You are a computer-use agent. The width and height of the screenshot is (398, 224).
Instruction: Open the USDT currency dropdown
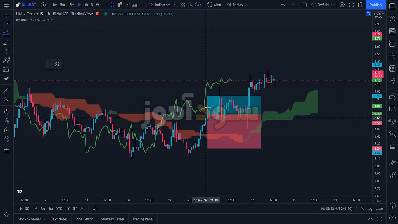(x=379, y=14)
